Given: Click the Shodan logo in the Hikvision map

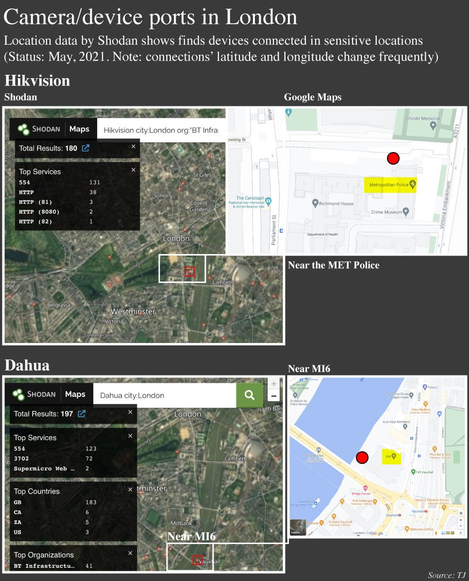Looking at the screenshot, I should coord(39,129).
